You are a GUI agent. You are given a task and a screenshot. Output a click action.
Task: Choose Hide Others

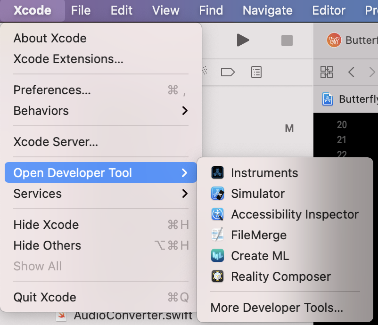point(101,245)
